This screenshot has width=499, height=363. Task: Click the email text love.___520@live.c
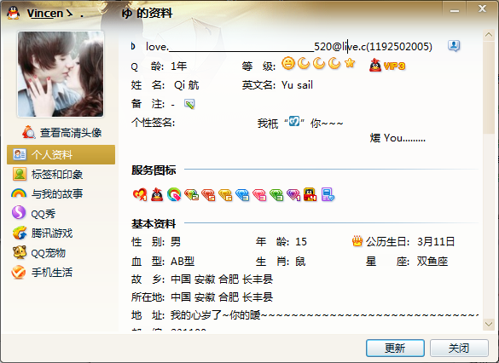(x=256, y=46)
